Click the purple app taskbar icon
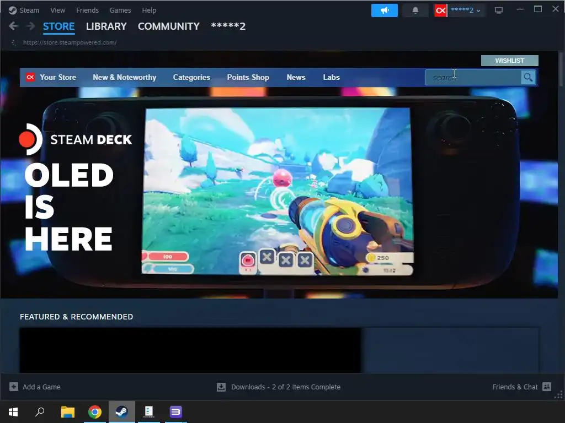The image size is (565, 423). pyautogui.click(x=176, y=412)
